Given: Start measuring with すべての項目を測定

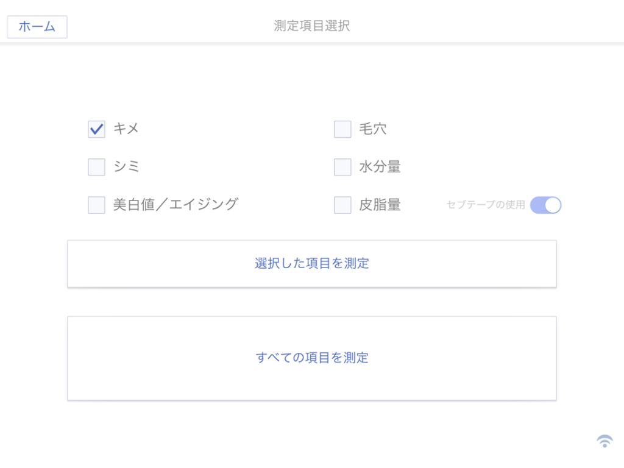Looking at the screenshot, I should click(312, 358).
